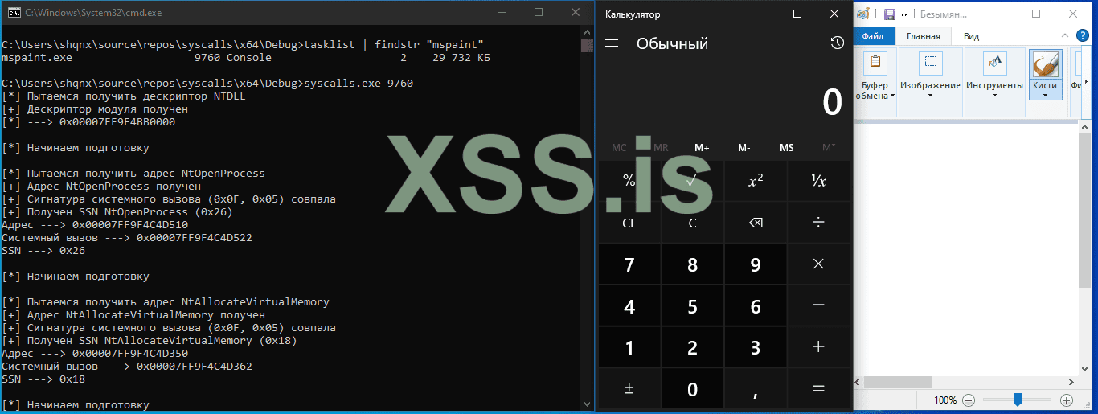Click zoom out minus button in Paint
The height and width of the screenshot is (414, 1098).
(x=969, y=400)
